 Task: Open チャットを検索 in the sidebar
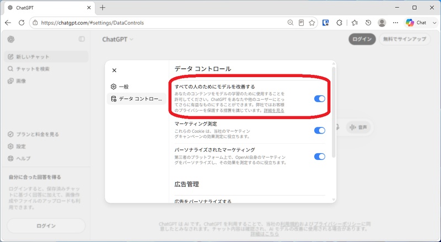46,69
